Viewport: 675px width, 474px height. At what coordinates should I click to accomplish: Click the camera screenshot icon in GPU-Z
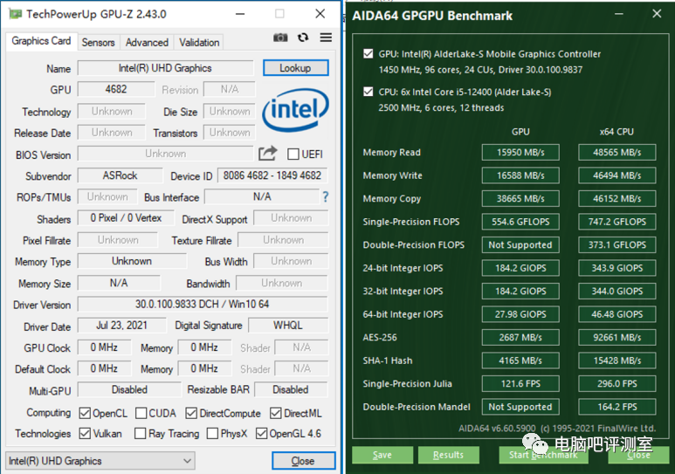tap(280, 38)
